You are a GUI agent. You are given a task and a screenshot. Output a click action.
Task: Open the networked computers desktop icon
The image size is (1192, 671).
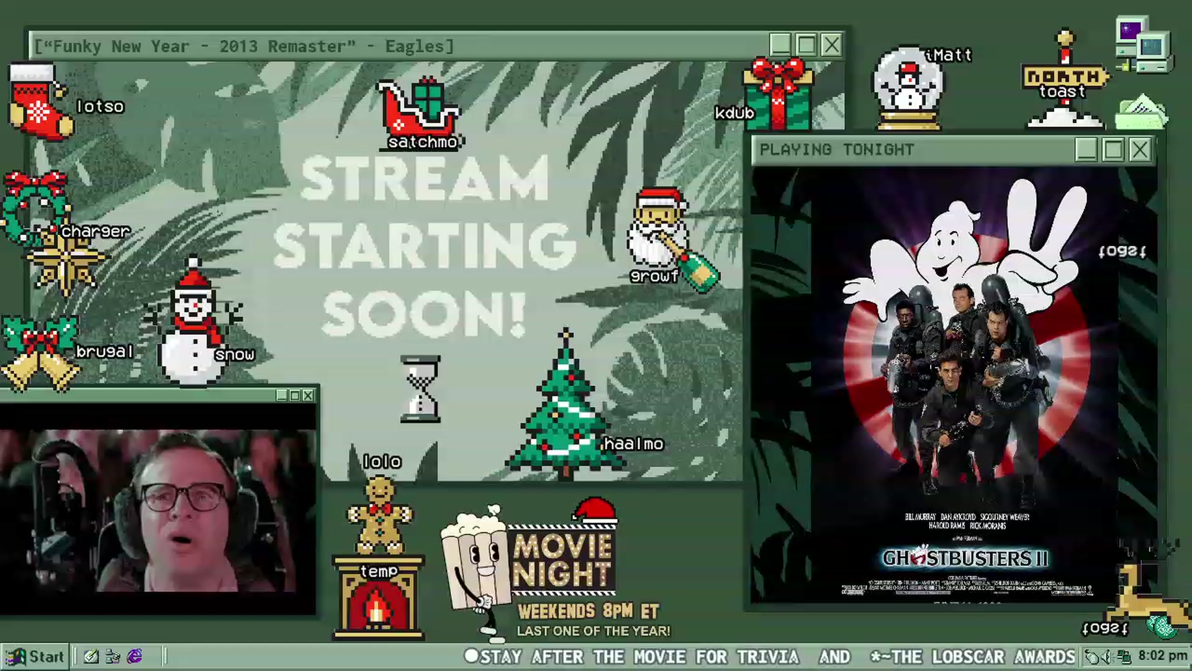click(x=1144, y=45)
